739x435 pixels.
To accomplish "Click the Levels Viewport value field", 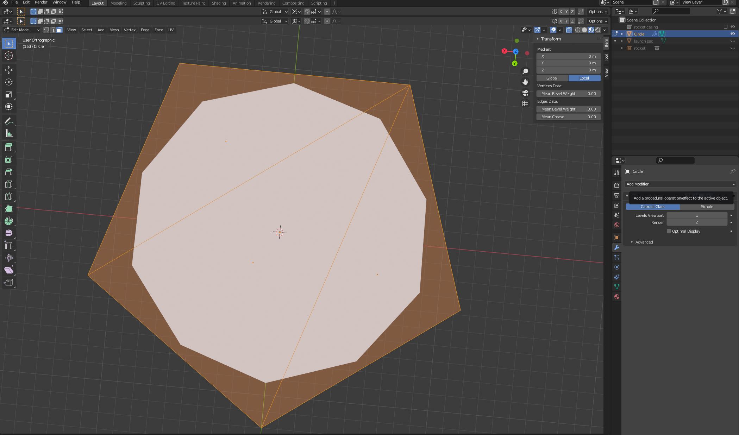I will tap(696, 215).
